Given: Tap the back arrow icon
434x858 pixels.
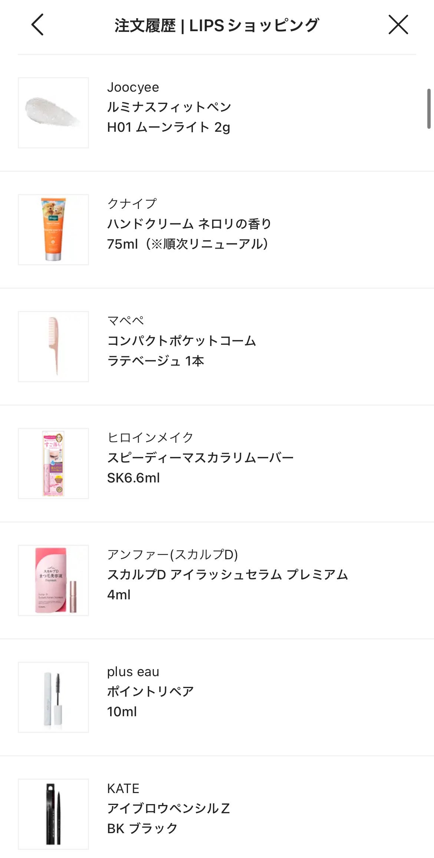Looking at the screenshot, I should pos(37,25).
